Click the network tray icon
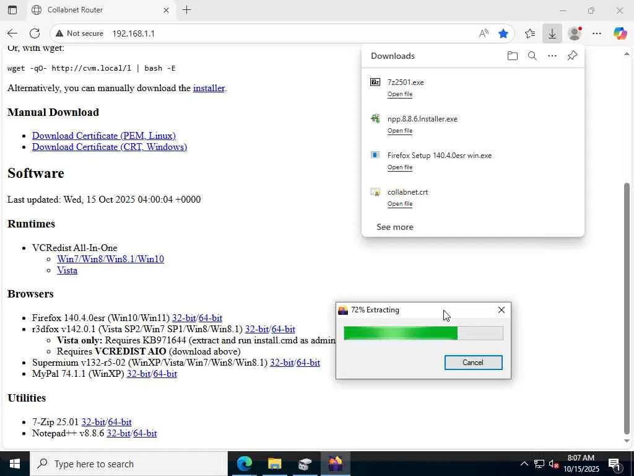This screenshot has height=476, width=634. [x=539, y=464]
